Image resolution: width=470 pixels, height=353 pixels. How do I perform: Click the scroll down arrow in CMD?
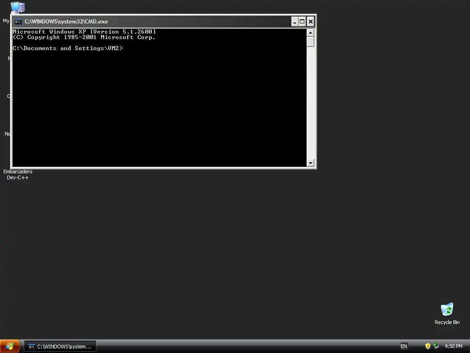(310, 163)
